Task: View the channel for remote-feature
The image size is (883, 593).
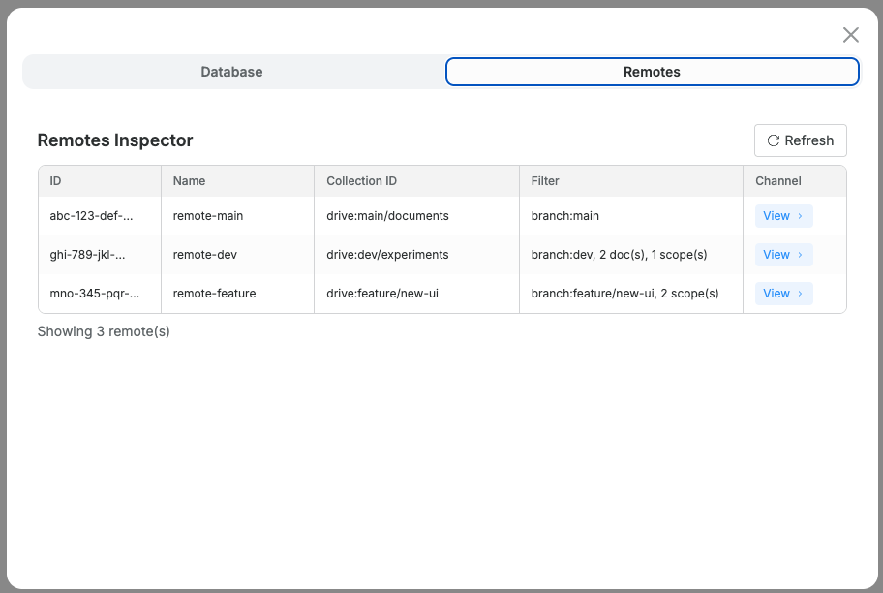Action: tap(783, 293)
